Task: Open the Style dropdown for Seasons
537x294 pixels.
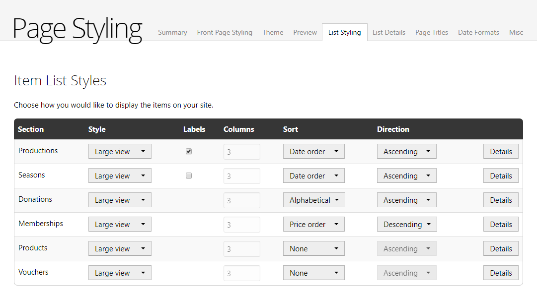Action: click(120, 176)
